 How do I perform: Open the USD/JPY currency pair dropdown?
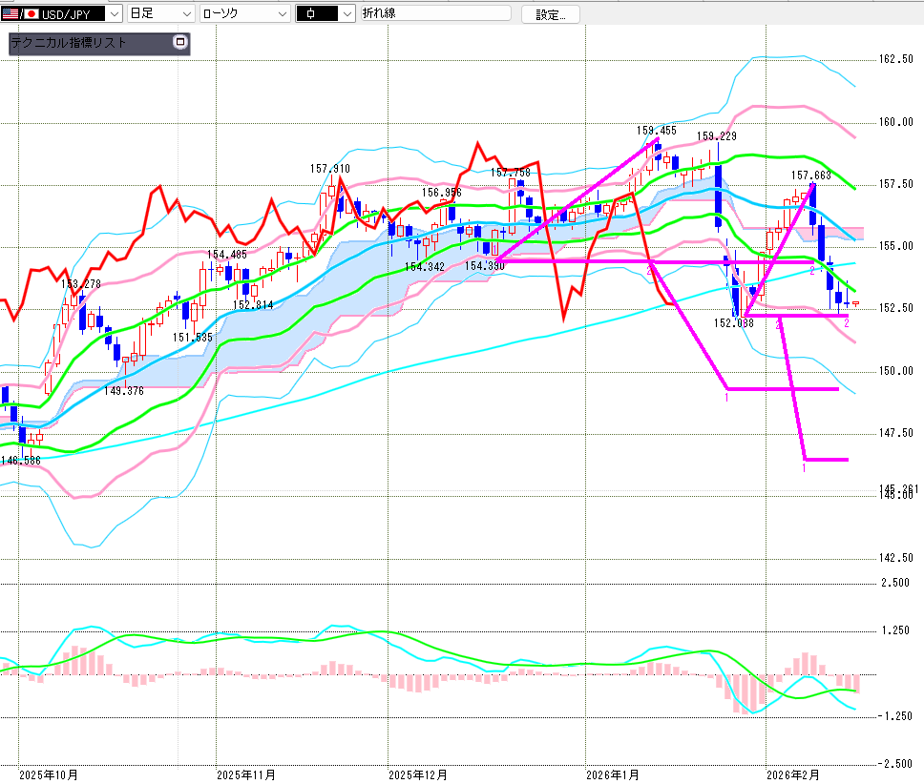(x=115, y=14)
